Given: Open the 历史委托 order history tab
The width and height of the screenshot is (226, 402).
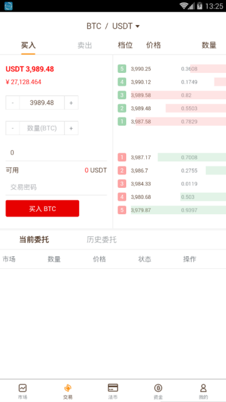Looking at the screenshot, I should point(102,240).
